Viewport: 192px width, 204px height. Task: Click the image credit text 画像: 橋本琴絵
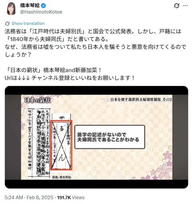point(62,177)
